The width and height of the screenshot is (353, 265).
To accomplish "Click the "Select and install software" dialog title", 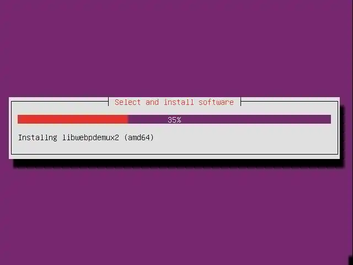I will click(174, 102).
